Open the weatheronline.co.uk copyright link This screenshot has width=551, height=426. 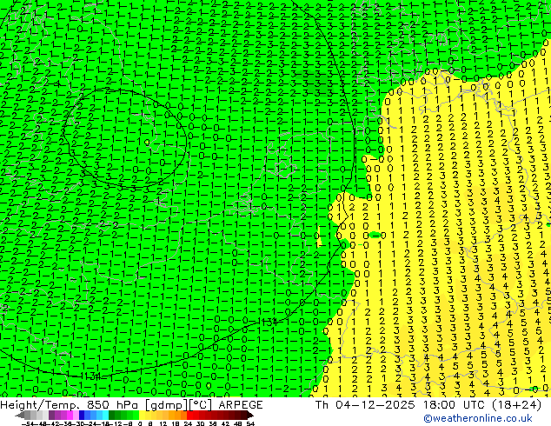(478, 418)
